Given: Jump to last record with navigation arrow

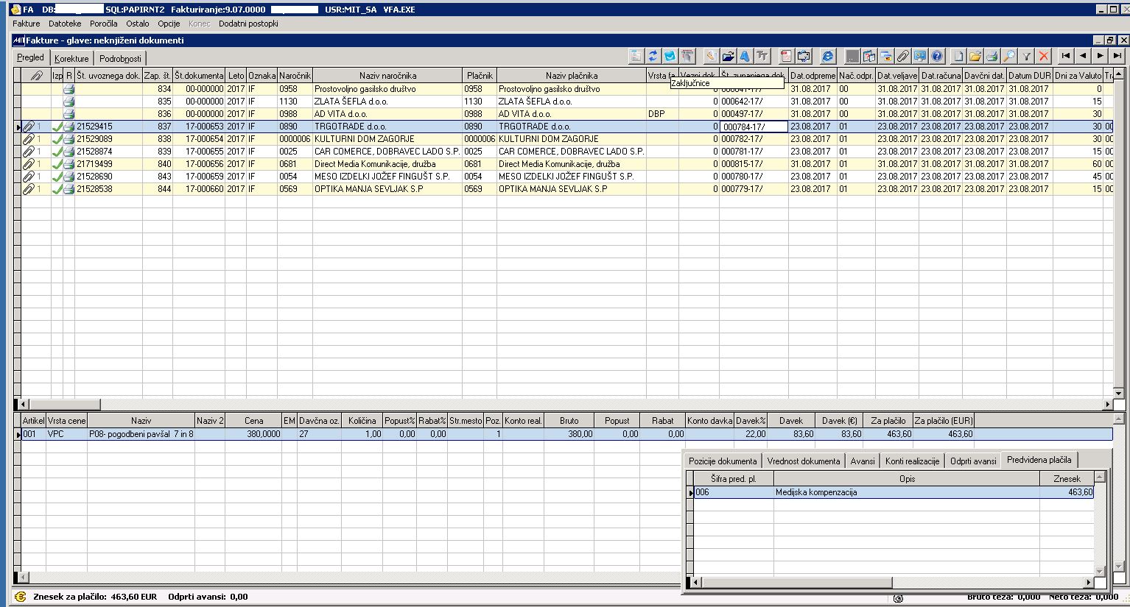Looking at the screenshot, I should (1115, 54).
